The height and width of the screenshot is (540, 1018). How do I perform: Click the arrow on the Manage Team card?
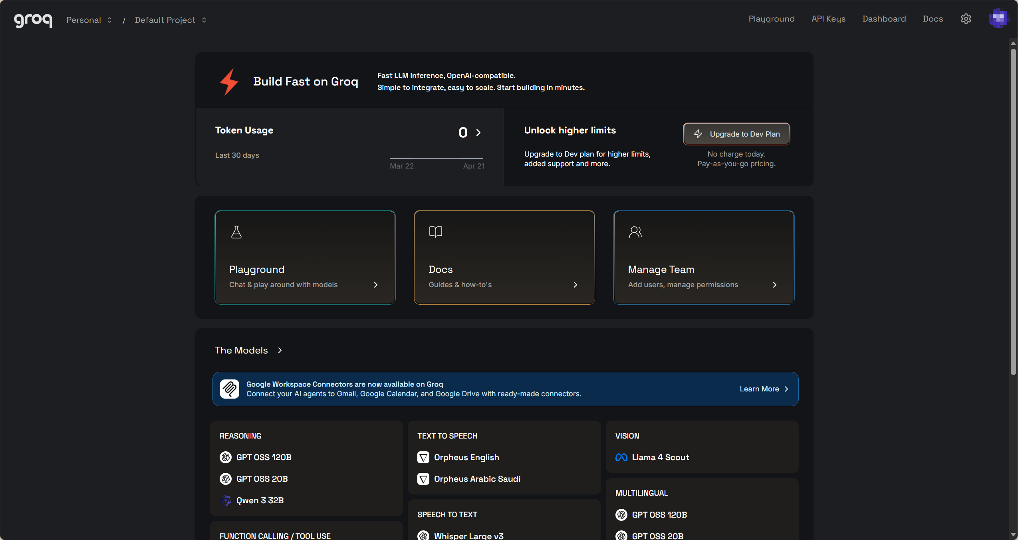point(774,285)
